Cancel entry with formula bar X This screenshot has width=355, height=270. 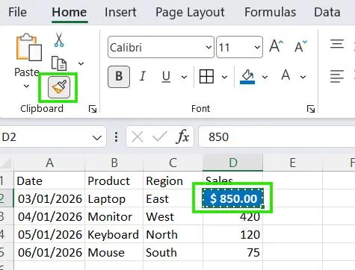138,136
